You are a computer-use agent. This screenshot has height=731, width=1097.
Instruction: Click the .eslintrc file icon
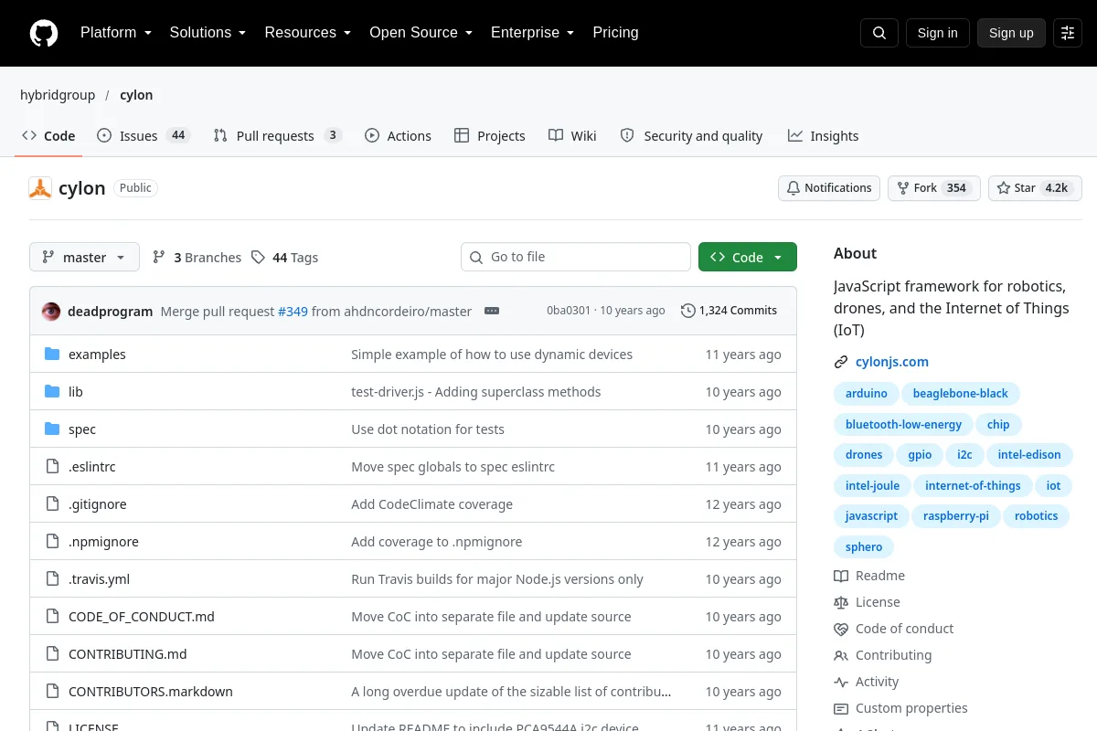click(52, 467)
